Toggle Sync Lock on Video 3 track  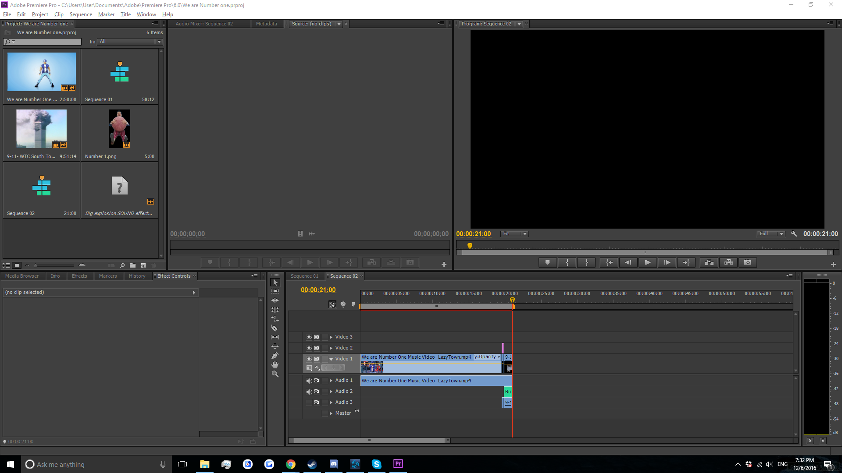pos(317,337)
